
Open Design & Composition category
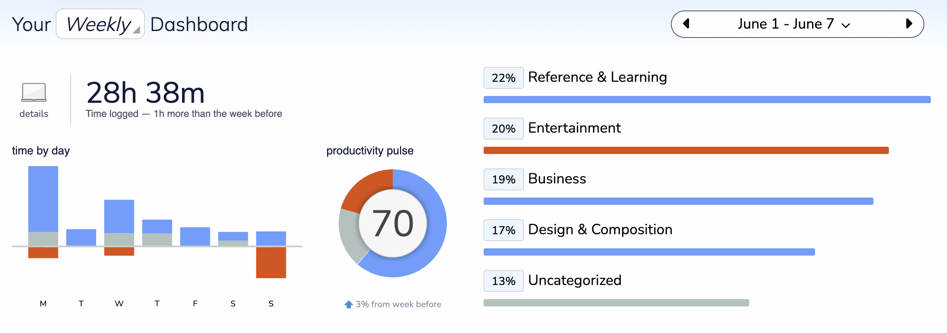click(600, 229)
